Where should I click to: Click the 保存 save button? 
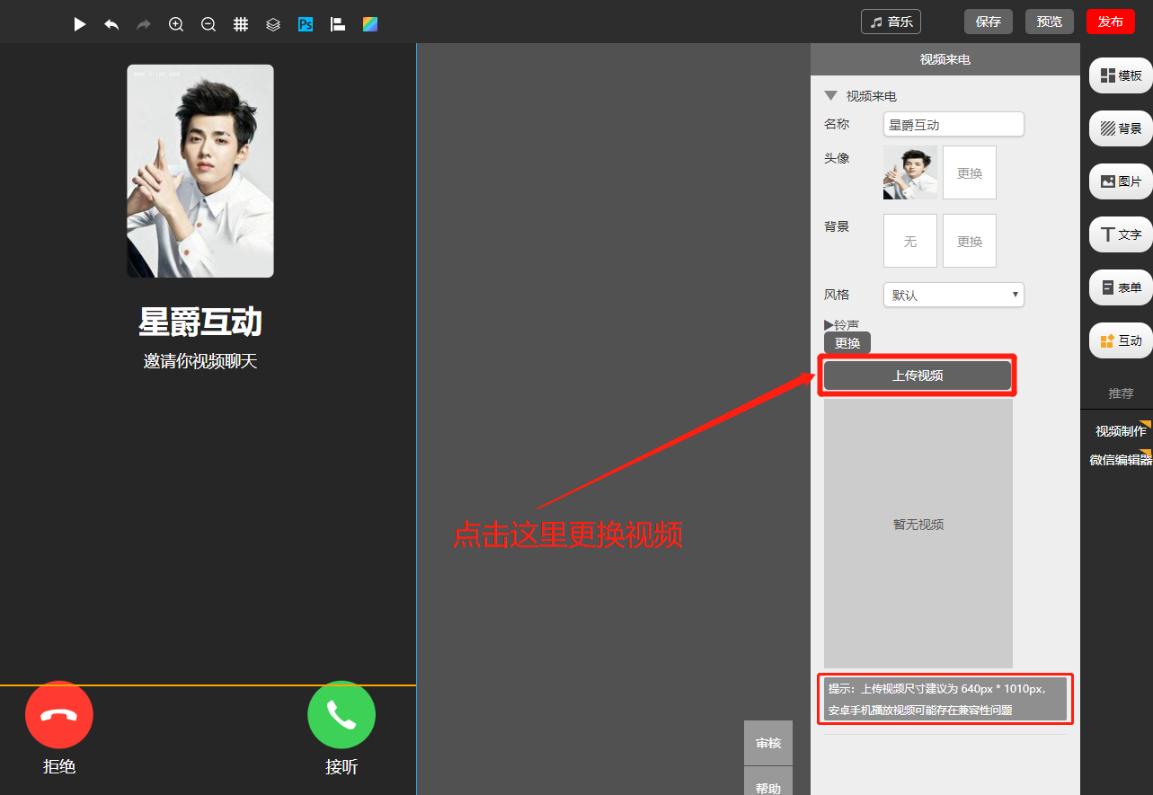pos(989,22)
